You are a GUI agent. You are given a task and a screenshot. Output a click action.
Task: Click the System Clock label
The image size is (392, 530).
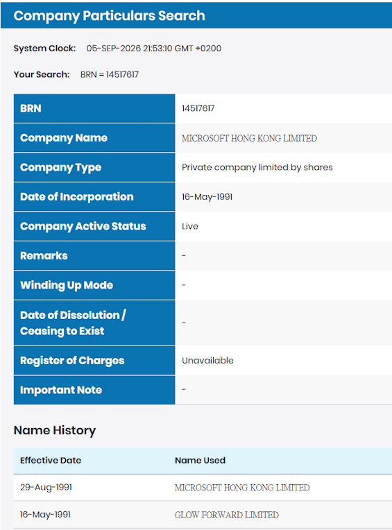pos(44,49)
